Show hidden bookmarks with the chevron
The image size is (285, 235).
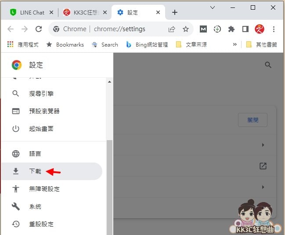[234, 44]
